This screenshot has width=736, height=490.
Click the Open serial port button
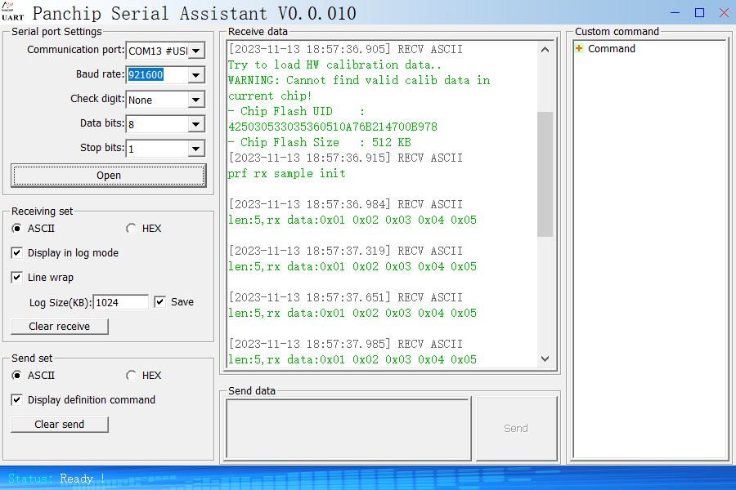(109, 176)
